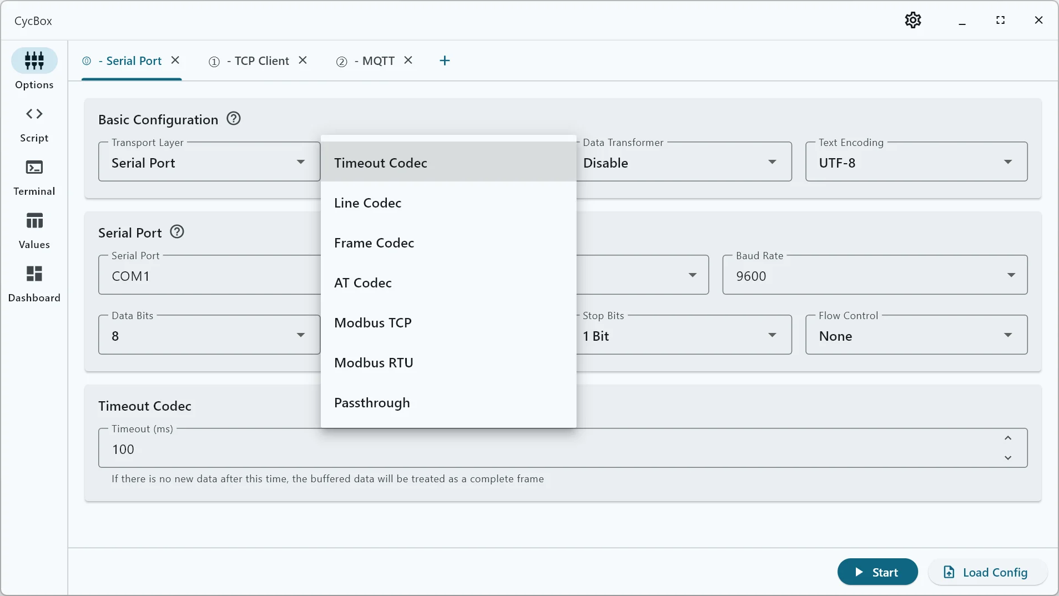Add a new connection tab
Viewport: 1059px width, 596px height.
click(x=445, y=61)
